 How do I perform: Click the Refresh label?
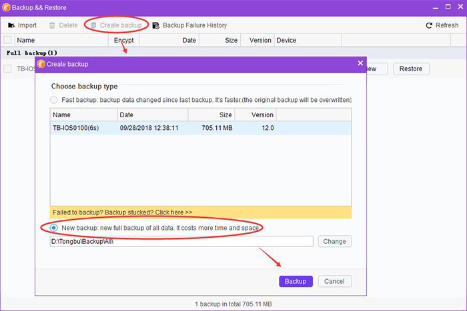[447, 25]
